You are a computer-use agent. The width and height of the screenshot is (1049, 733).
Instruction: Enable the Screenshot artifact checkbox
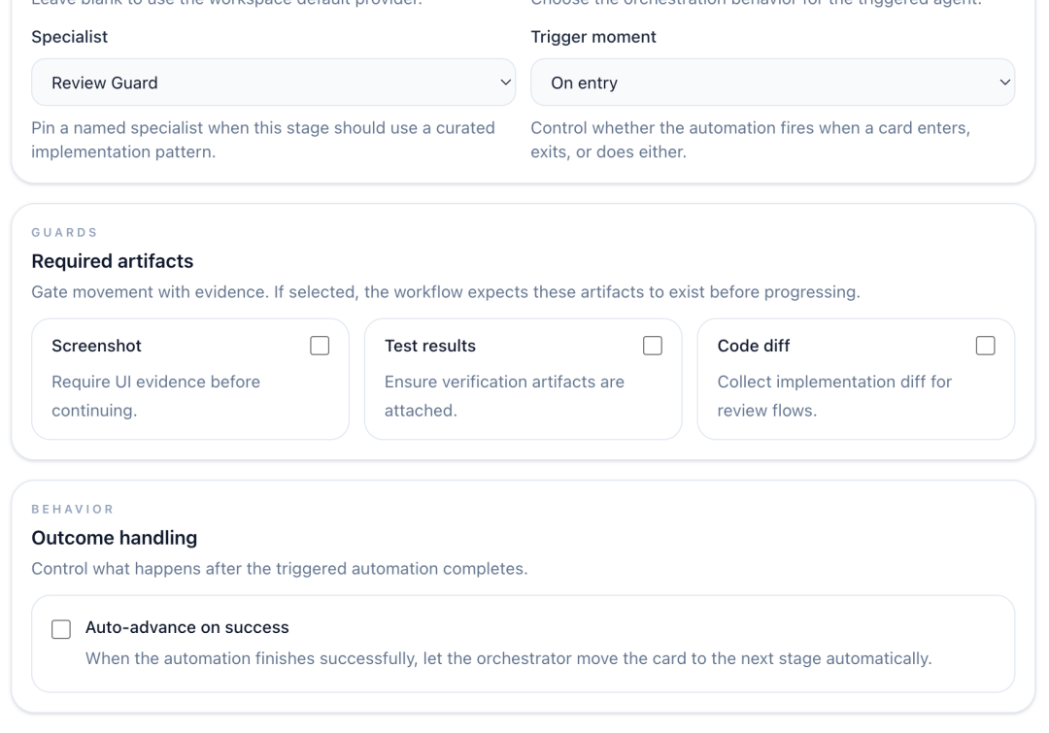click(x=320, y=346)
